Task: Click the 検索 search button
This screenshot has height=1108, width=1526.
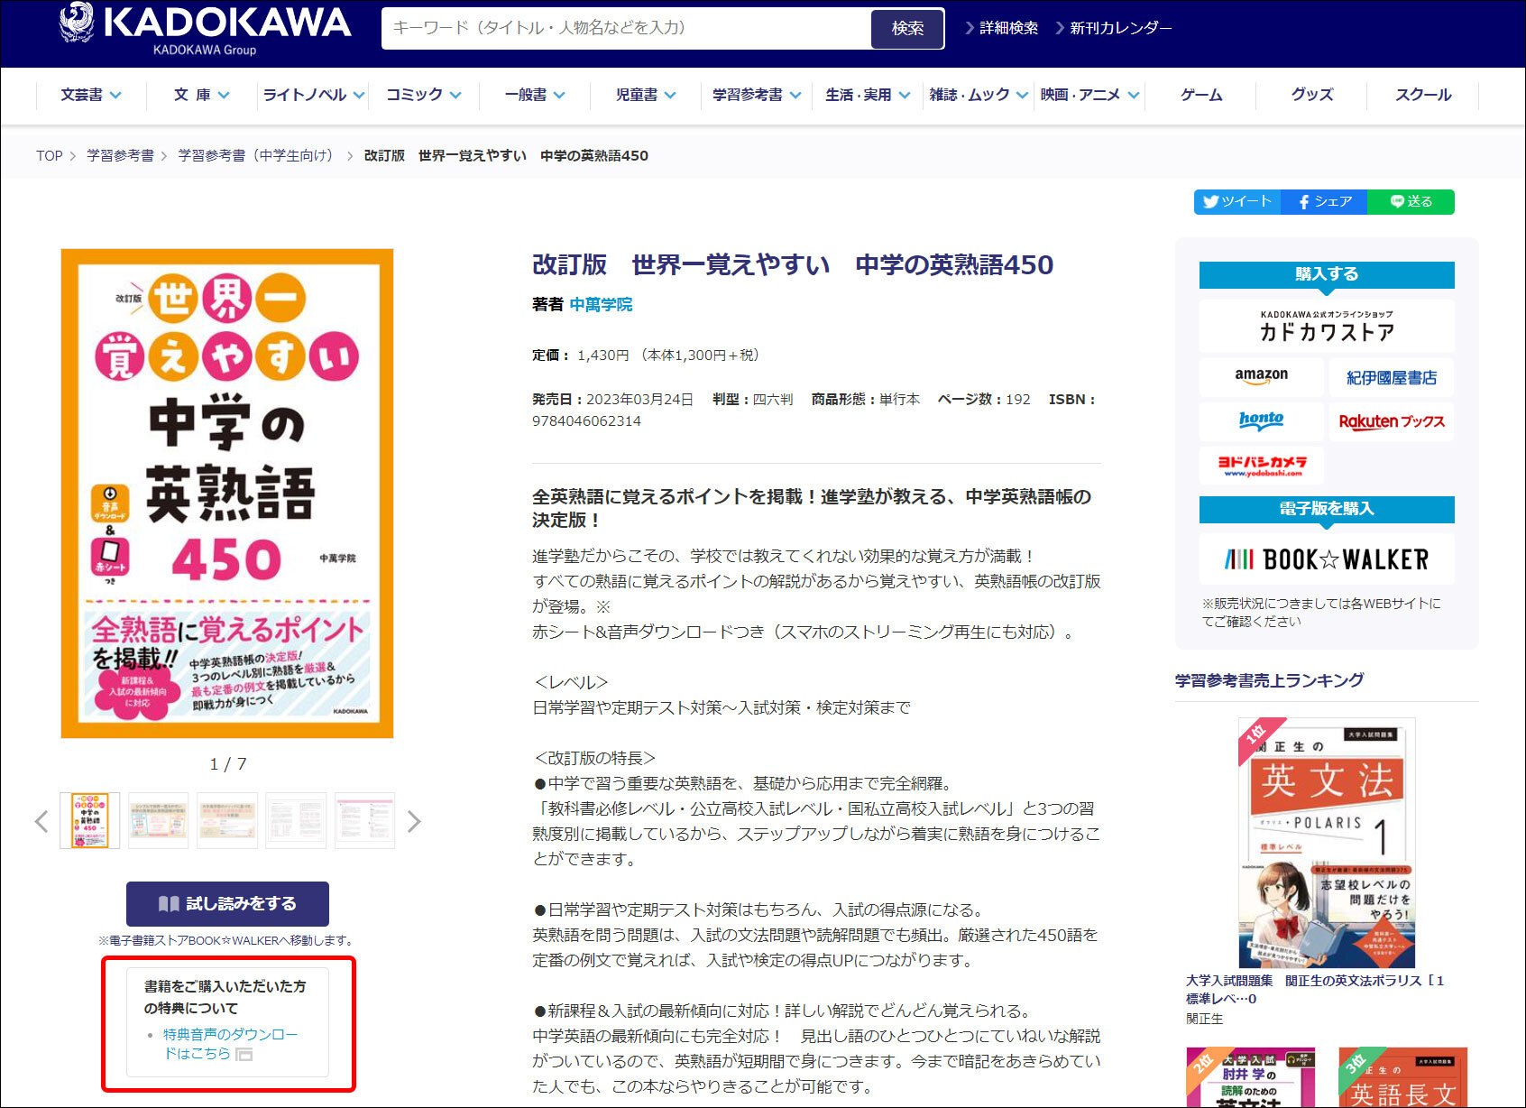Action: (907, 28)
